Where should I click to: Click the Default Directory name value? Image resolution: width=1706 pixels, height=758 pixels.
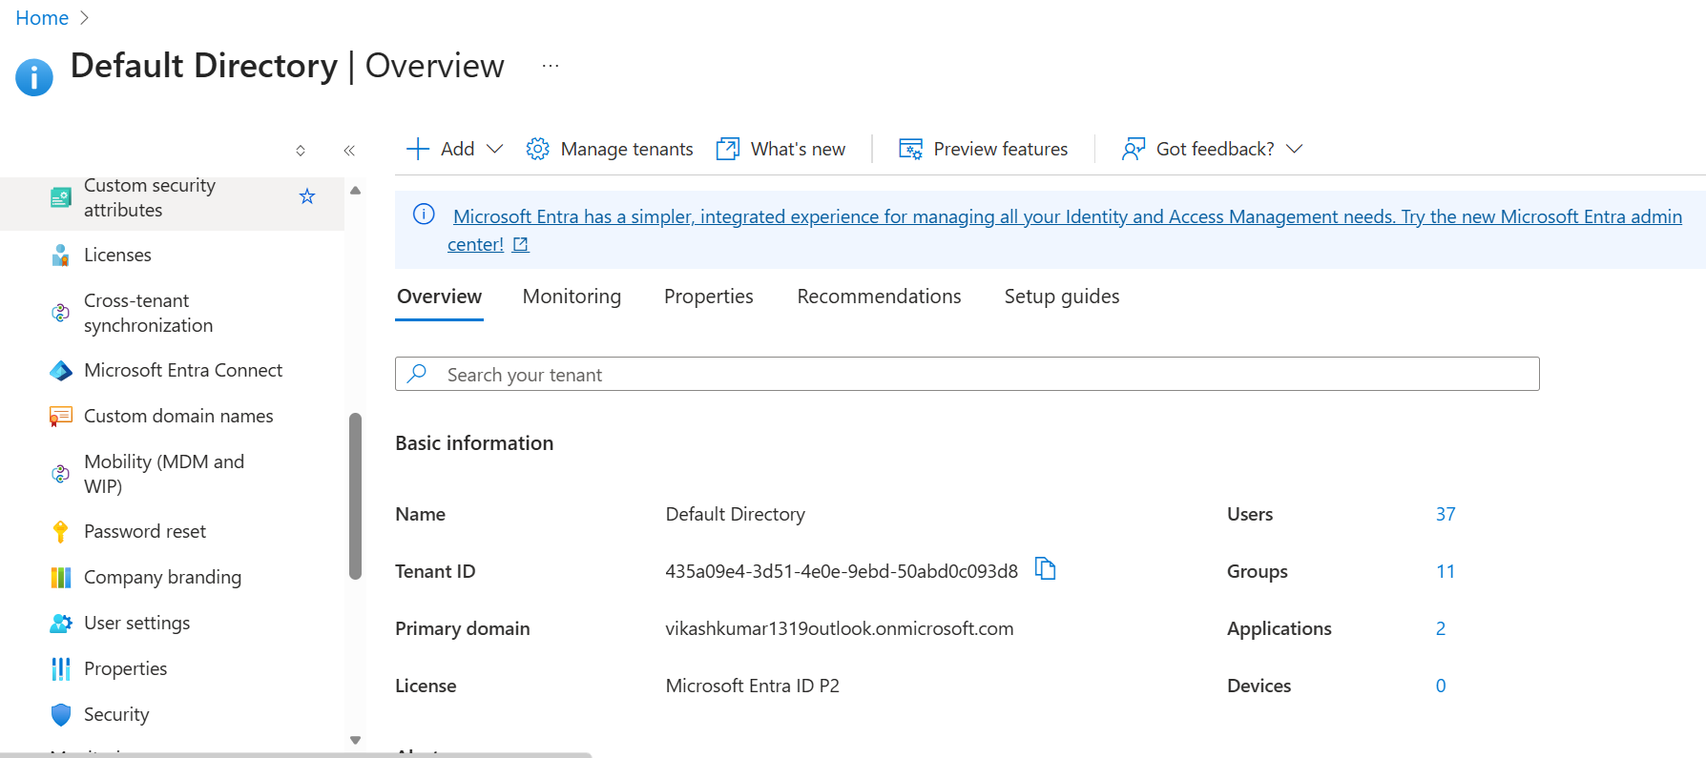pyautogui.click(x=735, y=514)
